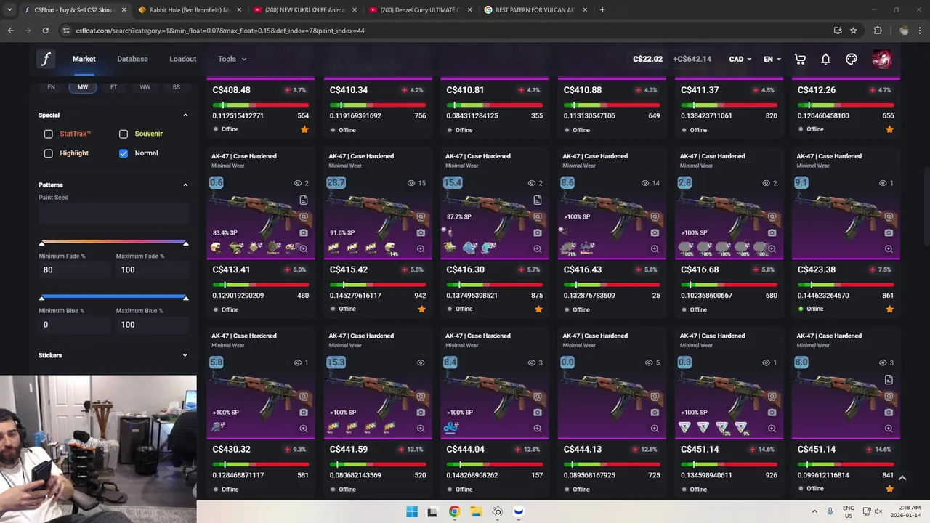This screenshot has width=930, height=523.
Task: Open a new browser tab
Action: point(602,10)
